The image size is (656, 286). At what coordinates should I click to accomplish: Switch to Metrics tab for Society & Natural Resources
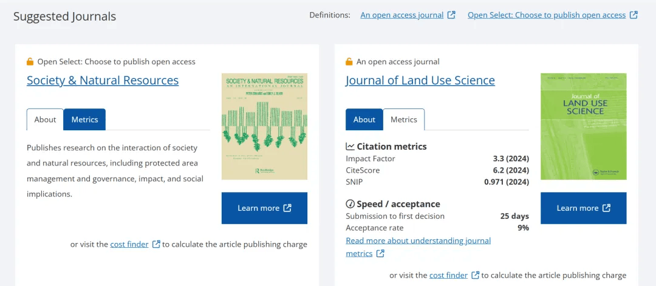tap(84, 119)
